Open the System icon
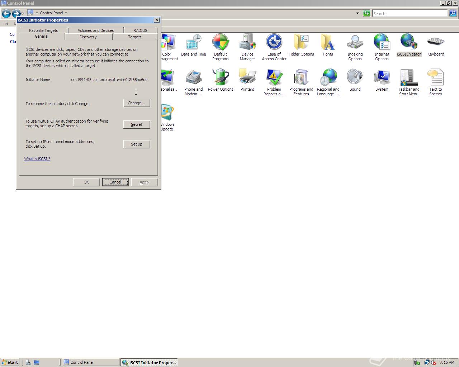The image size is (459, 367). [x=382, y=81]
